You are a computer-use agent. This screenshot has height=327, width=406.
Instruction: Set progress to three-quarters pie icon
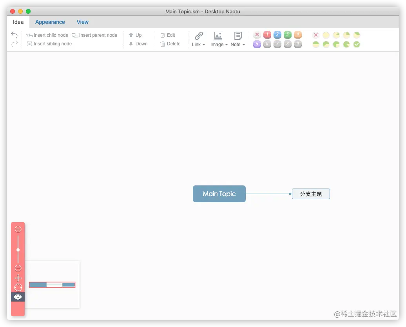tap(336, 44)
